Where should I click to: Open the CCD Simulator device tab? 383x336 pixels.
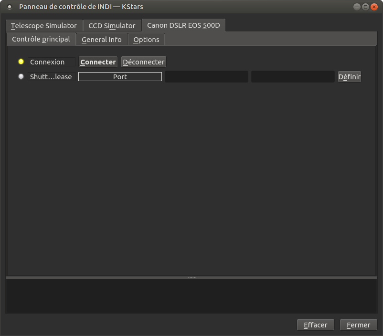[112, 26]
